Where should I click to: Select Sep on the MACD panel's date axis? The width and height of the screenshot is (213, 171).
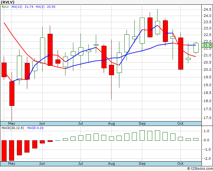click(x=142, y=163)
